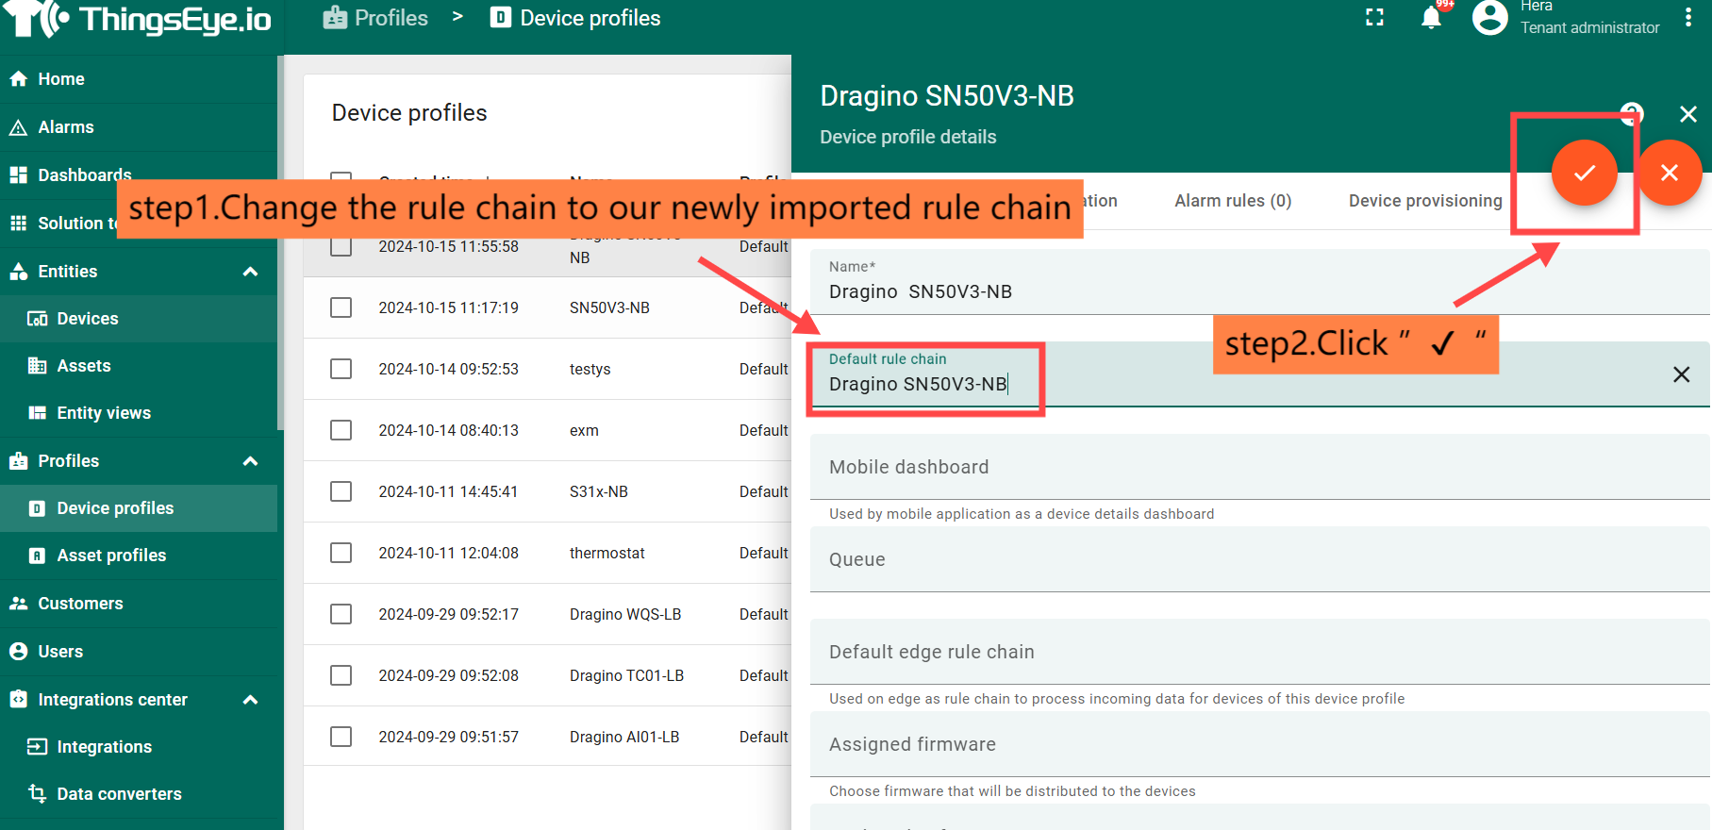Clear the Default rule chain field

coord(1680,374)
